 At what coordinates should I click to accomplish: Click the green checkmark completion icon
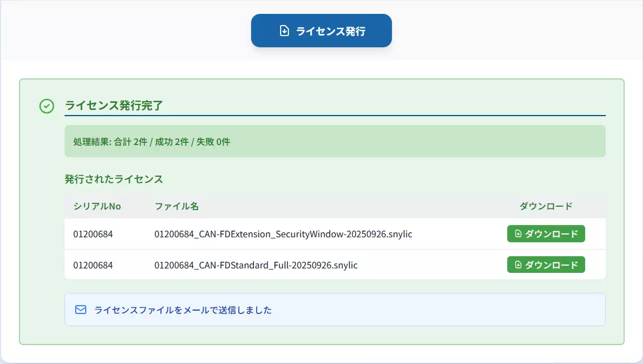(46, 106)
